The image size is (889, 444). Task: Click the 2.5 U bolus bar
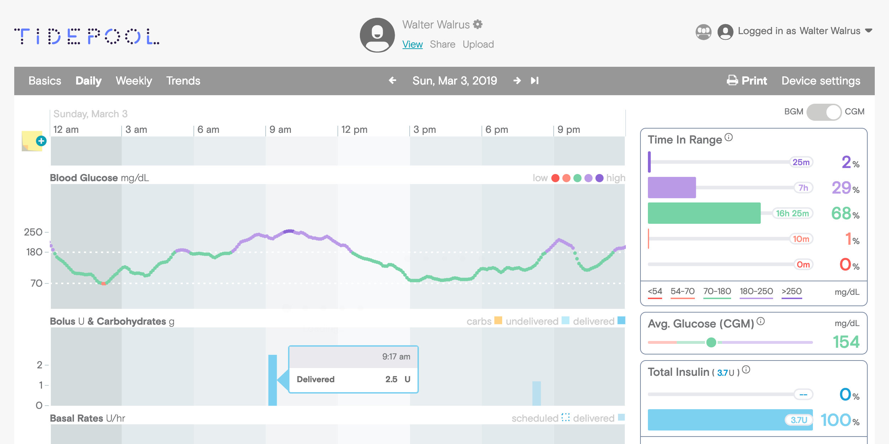pos(272,380)
